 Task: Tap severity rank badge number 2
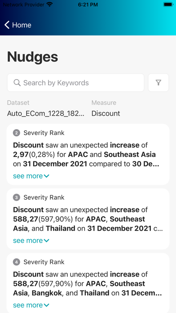point(17,133)
